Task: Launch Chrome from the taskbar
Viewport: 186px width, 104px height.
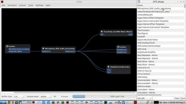Action: (9, 102)
